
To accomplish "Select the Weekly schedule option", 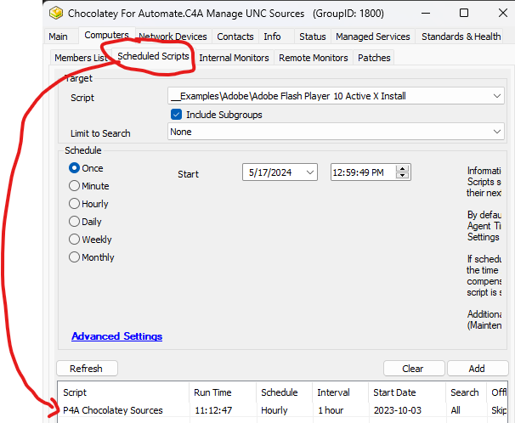I will 74,239.
